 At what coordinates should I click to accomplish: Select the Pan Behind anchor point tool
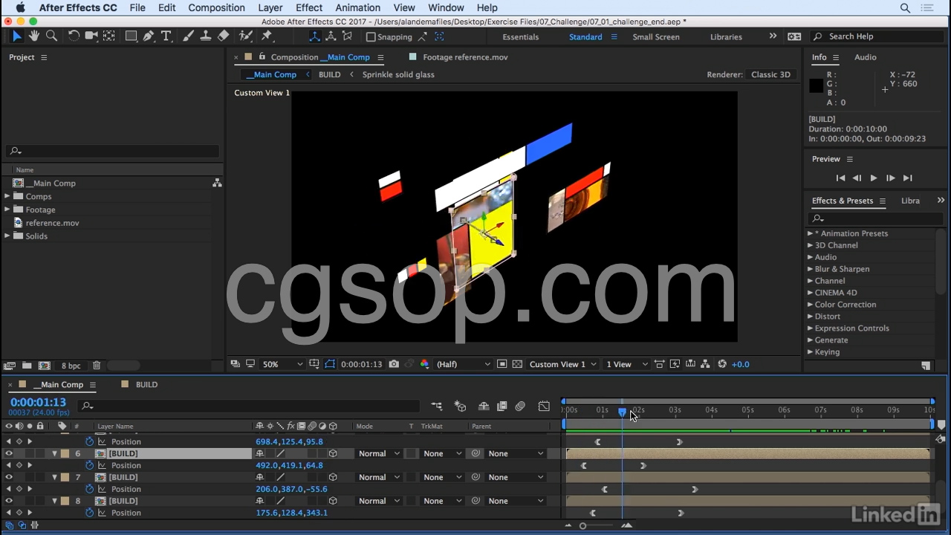[x=109, y=36]
